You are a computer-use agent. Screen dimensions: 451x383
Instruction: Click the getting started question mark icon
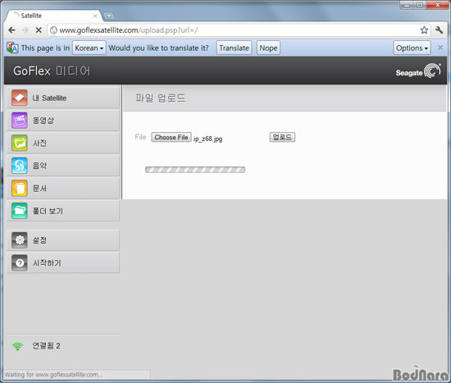pyautogui.click(x=20, y=262)
